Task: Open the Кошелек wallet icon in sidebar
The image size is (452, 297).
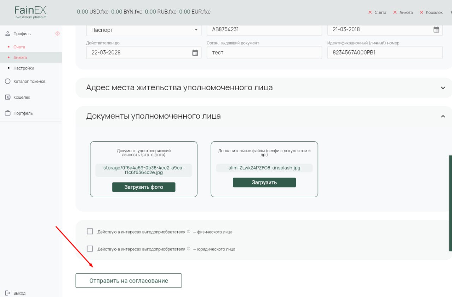Action: coord(8,97)
